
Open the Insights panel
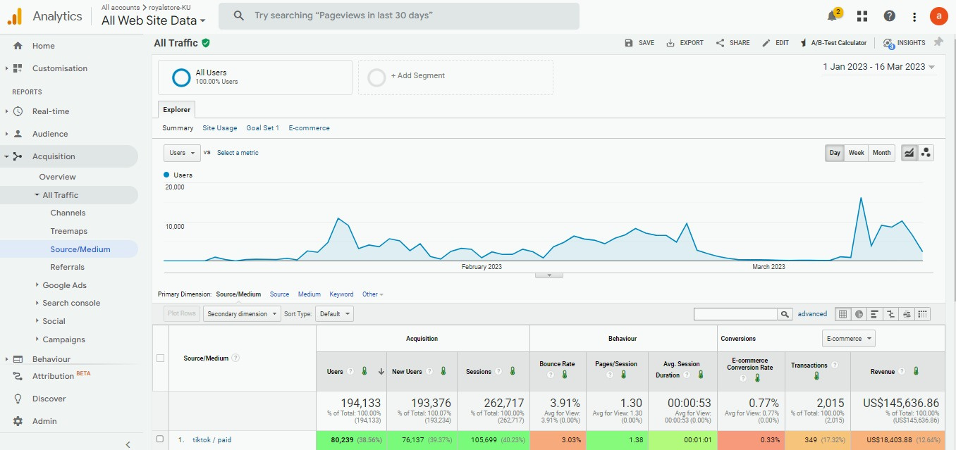coord(905,43)
